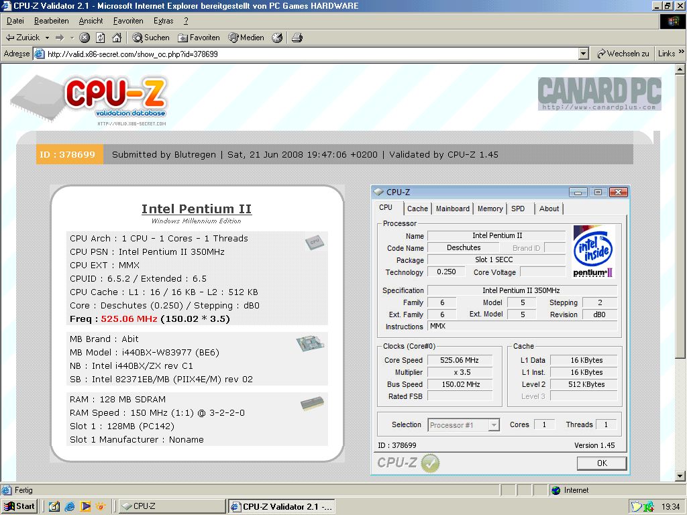Open the Datei menu
This screenshot has height=515, width=687.
15,21
